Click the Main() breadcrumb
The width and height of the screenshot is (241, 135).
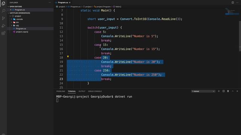117,7
